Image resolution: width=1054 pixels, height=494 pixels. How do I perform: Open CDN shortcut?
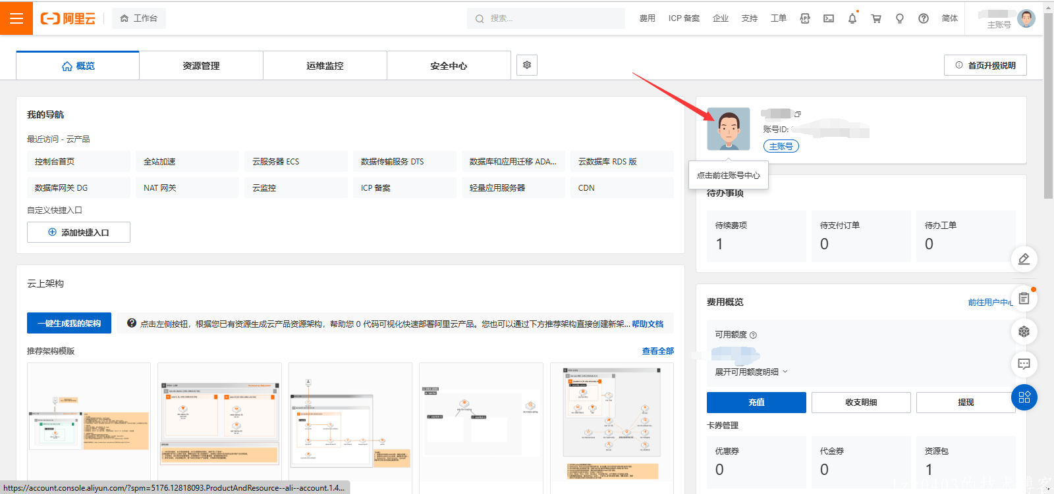pyautogui.click(x=622, y=187)
